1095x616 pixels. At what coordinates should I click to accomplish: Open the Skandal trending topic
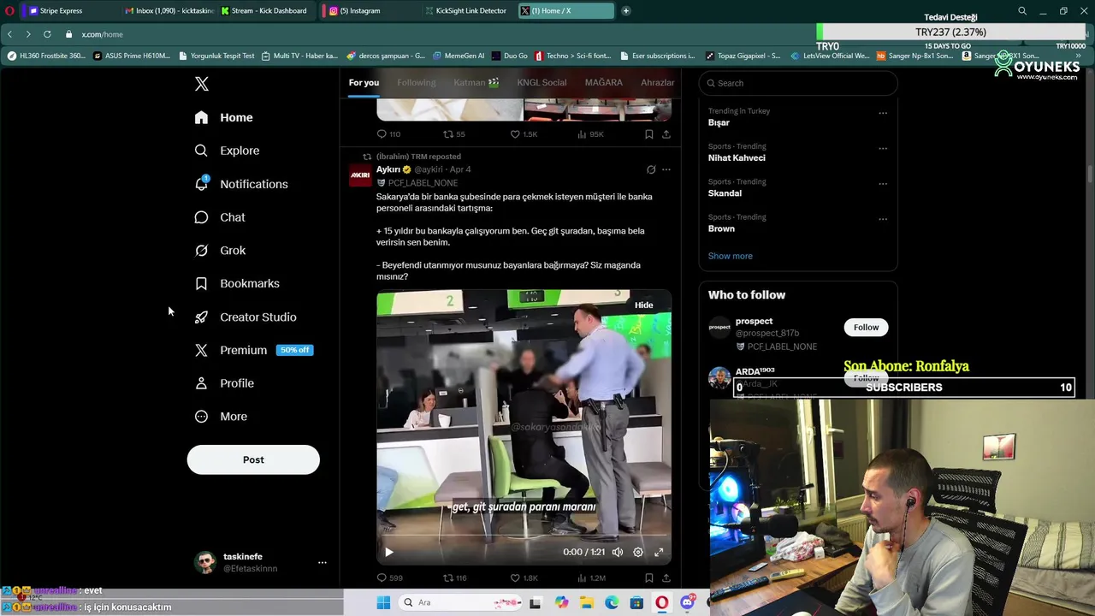(x=725, y=193)
